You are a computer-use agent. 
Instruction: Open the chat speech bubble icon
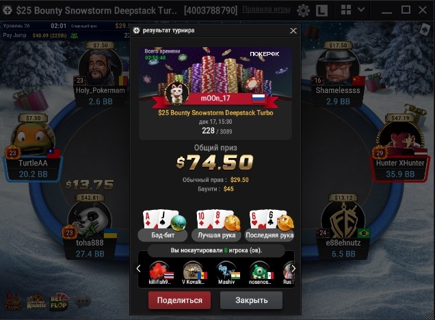[x=82, y=302]
